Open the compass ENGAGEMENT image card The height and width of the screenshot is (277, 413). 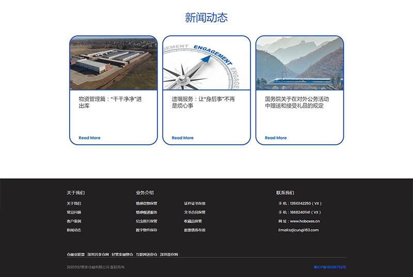206,63
